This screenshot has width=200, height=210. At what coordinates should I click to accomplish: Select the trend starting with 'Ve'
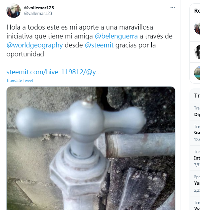195,203
